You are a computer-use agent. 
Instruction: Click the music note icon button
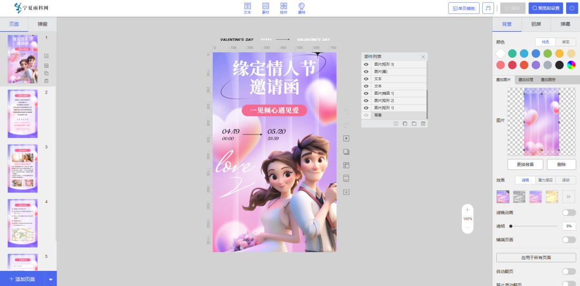488,8
